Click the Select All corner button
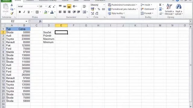Viewport: 193px width, 108px height. coord(3,25)
